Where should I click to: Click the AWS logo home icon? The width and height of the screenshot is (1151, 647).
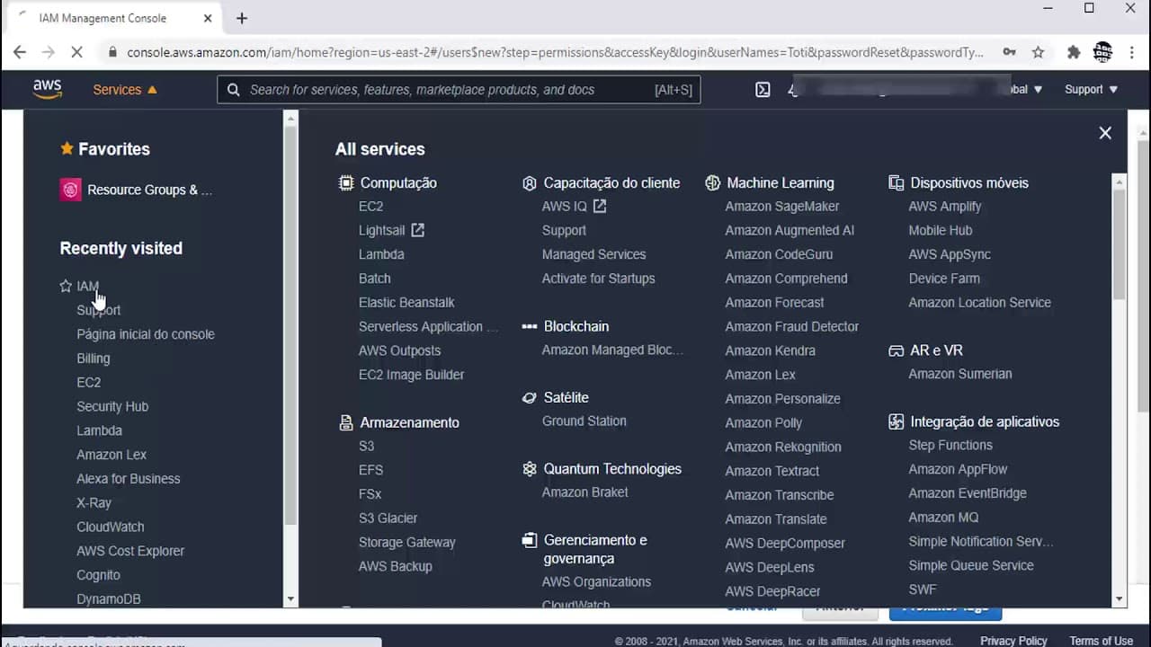click(x=47, y=89)
